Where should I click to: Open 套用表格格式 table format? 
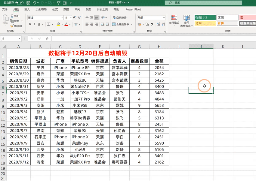pos(187,21)
